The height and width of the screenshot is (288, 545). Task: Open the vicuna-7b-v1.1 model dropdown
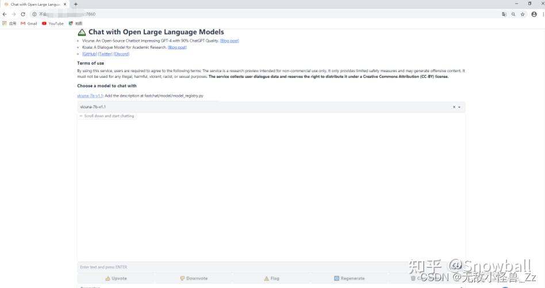point(271,107)
